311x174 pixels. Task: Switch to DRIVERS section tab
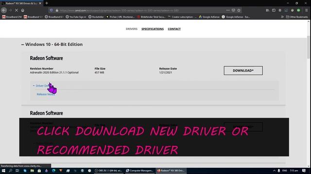click(132, 29)
